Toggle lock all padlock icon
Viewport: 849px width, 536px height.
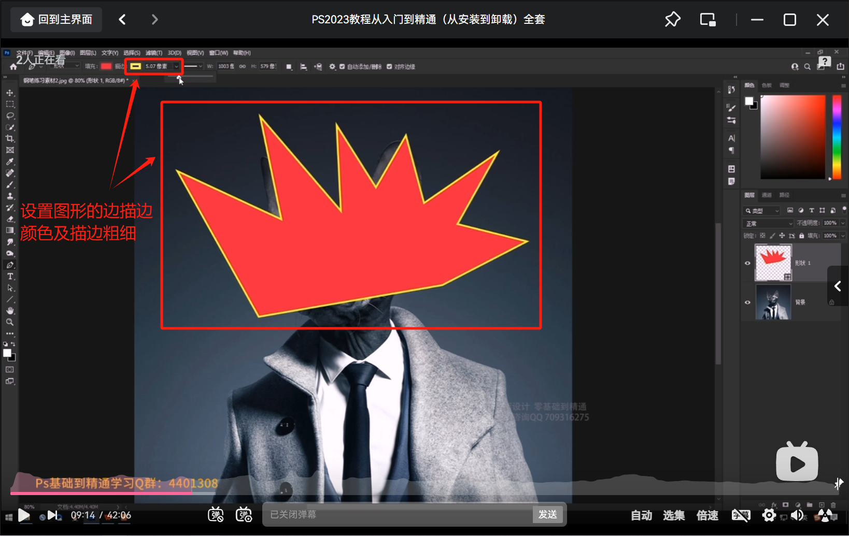coord(801,236)
